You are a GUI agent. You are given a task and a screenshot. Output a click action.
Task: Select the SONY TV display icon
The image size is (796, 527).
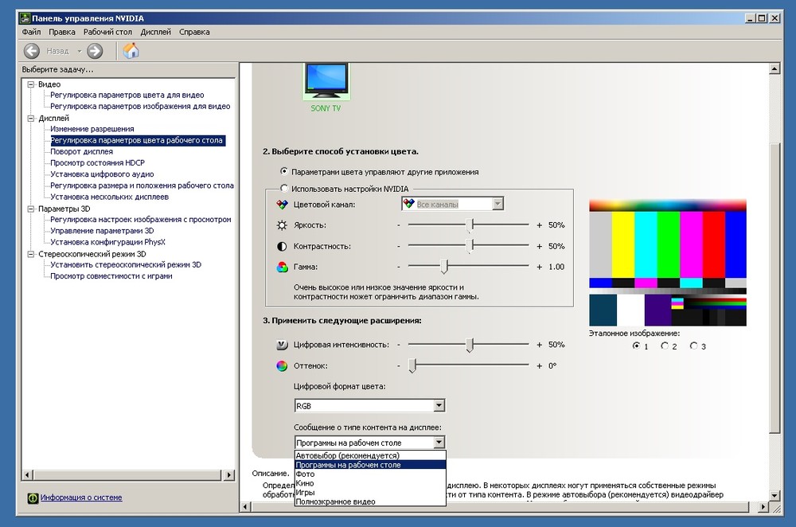(326, 80)
